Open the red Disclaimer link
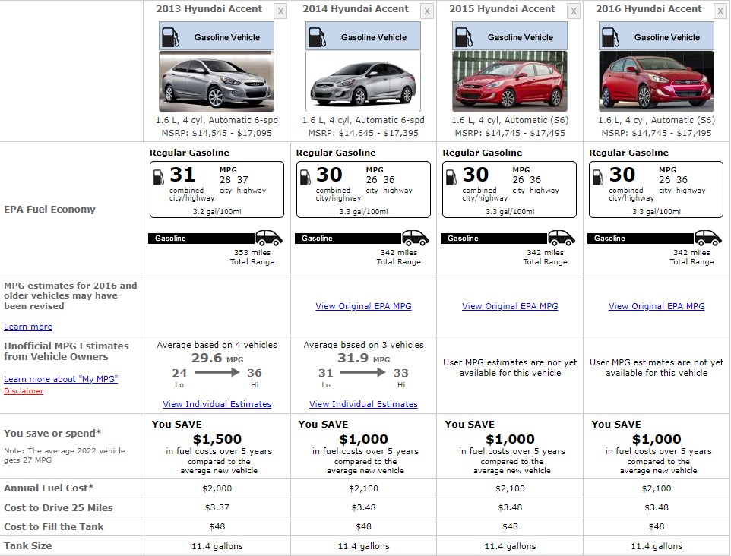The image size is (731, 556). pos(24,391)
